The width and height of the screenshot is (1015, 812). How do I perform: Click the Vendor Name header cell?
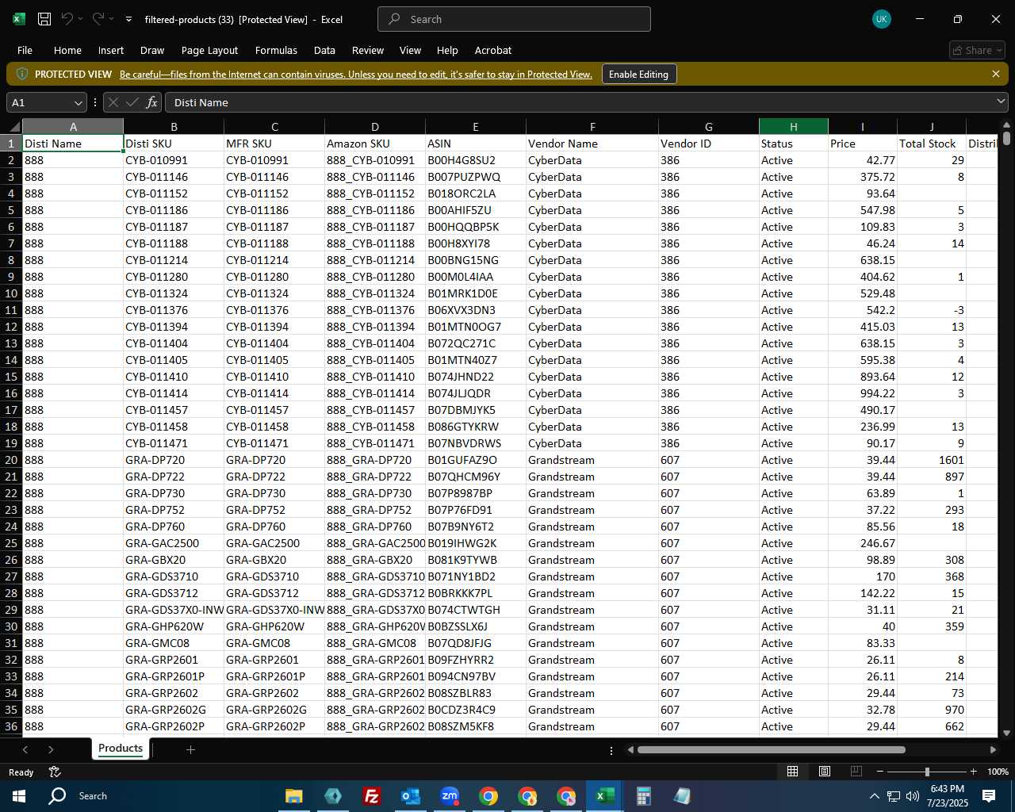tap(592, 144)
